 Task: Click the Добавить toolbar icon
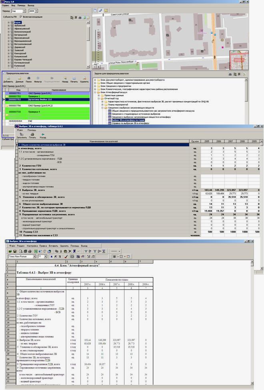8,79
